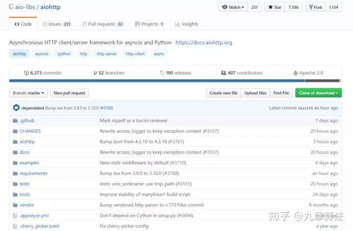Star the aiohttp repository

point(275,7)
